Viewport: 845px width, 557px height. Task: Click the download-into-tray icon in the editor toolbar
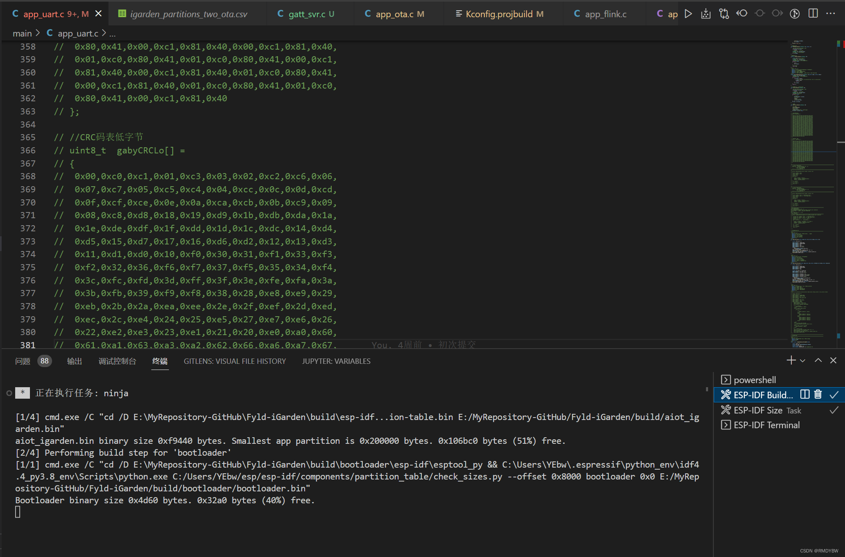pos(706,14)
